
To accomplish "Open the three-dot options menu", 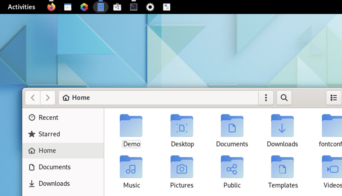I will [266, 98].
